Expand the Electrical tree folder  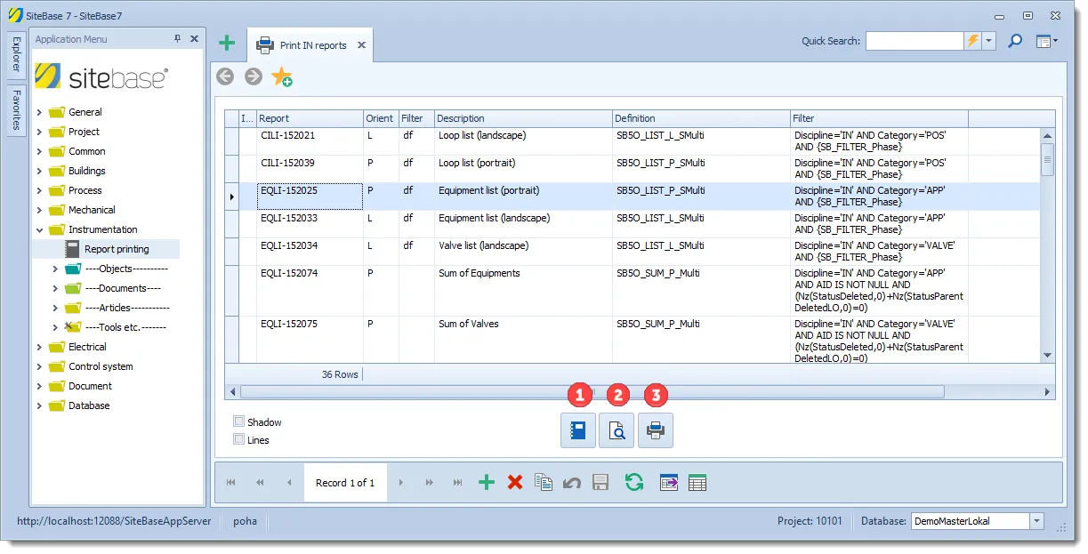click(x=39, y=347)
